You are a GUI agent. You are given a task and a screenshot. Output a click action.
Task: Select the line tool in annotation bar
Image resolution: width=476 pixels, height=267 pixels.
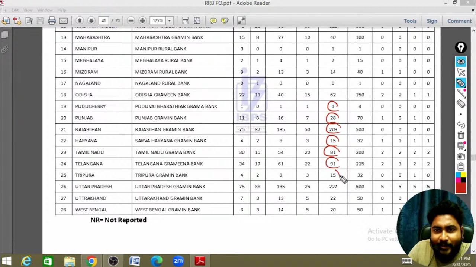[461, 93]
